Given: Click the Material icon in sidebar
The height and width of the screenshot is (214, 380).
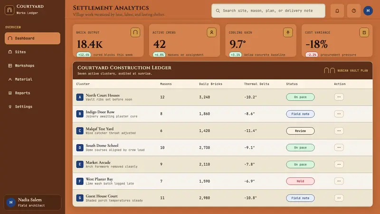Looking at the screenshot, I should coord(10,79).
